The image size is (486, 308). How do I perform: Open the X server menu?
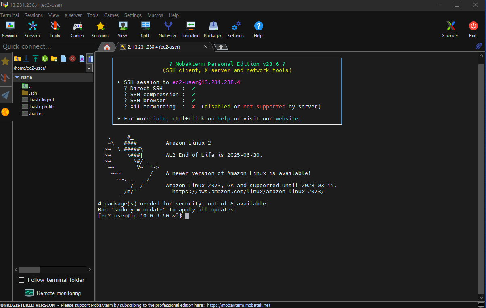[73, 15]
